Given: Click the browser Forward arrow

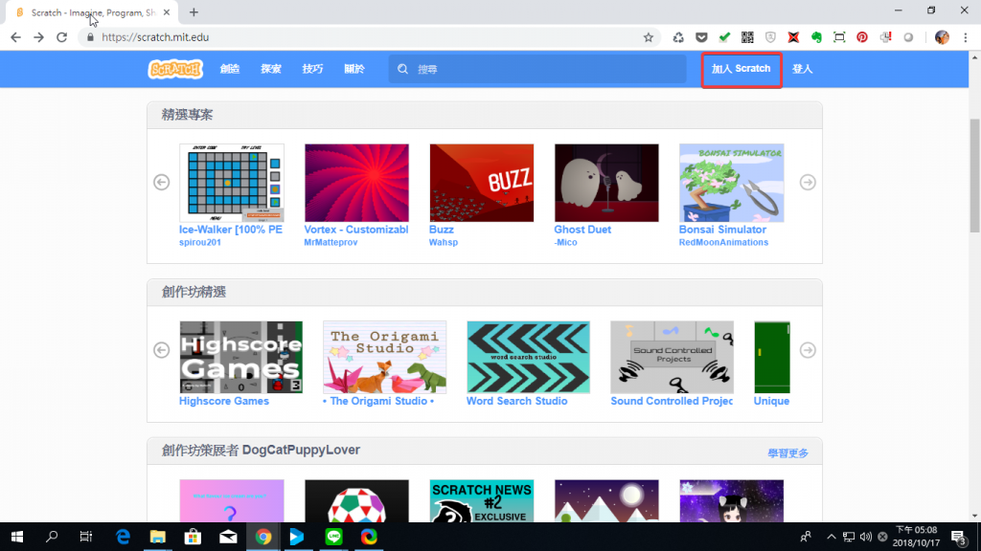Looking at the screenshot, I should click(x=38, y=37).
